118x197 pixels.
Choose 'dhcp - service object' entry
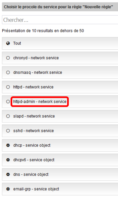click(60, 145)
